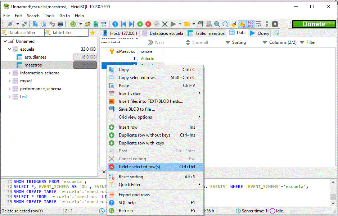
Task: Toggle the word wrap toolbar icon
Action: pos(258,24)
